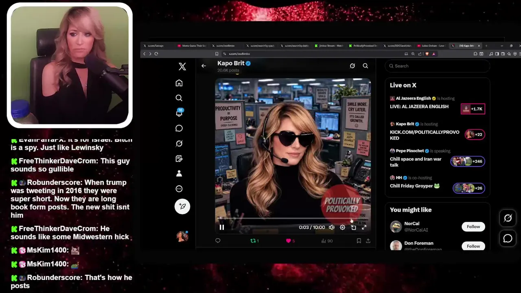Open Grok icon in X sidebar
The image size is (521, 293).
point(179,143)
